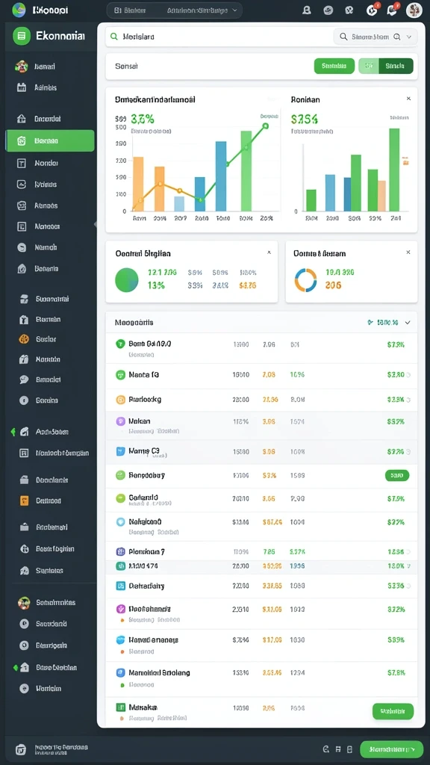Toggle the light green segment switch
Viewport: 430px width, 765px height.
tap(369, 66)
